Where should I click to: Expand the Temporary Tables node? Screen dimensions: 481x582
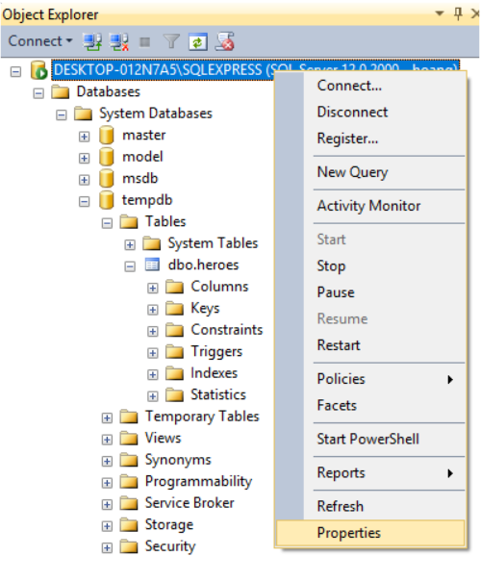click(107, 418)
